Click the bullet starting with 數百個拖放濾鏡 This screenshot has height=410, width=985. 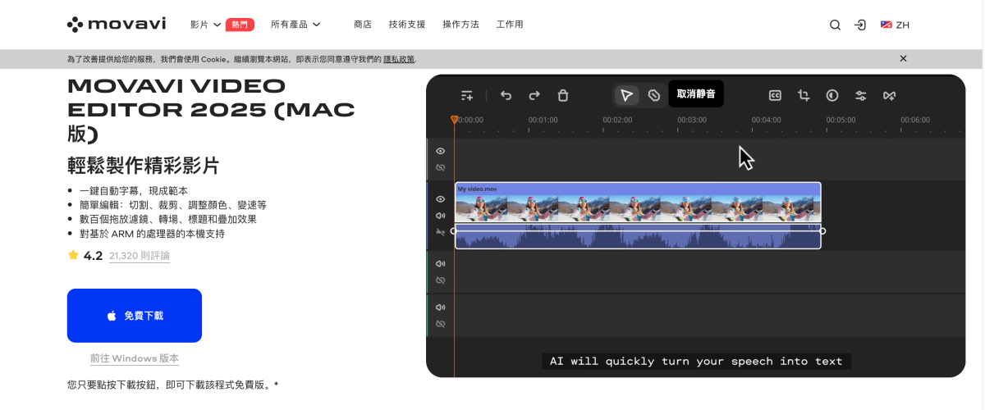(x=168, y=219)
